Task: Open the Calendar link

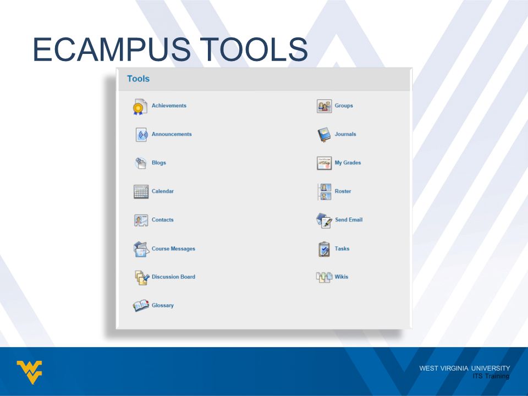Action: click(163, 191)
